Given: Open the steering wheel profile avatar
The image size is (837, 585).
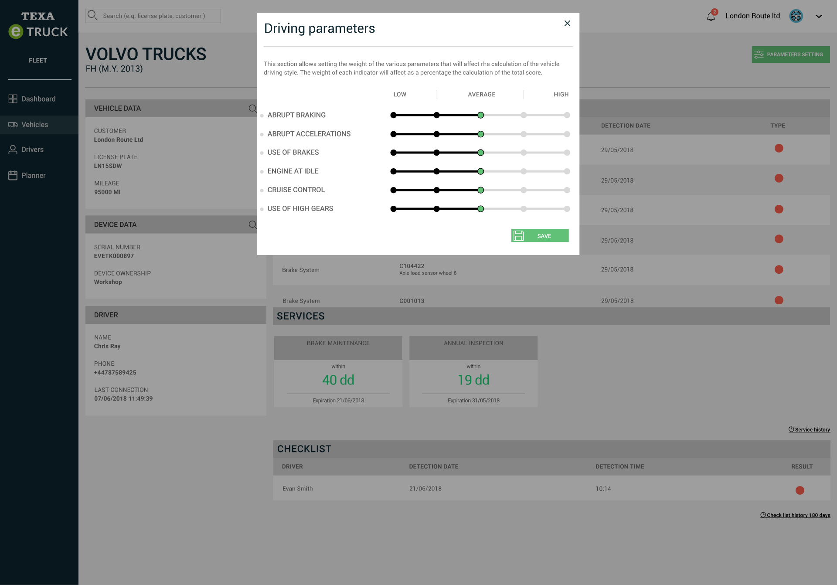Looking at the screenshot, I should click(x=796, y=16).
